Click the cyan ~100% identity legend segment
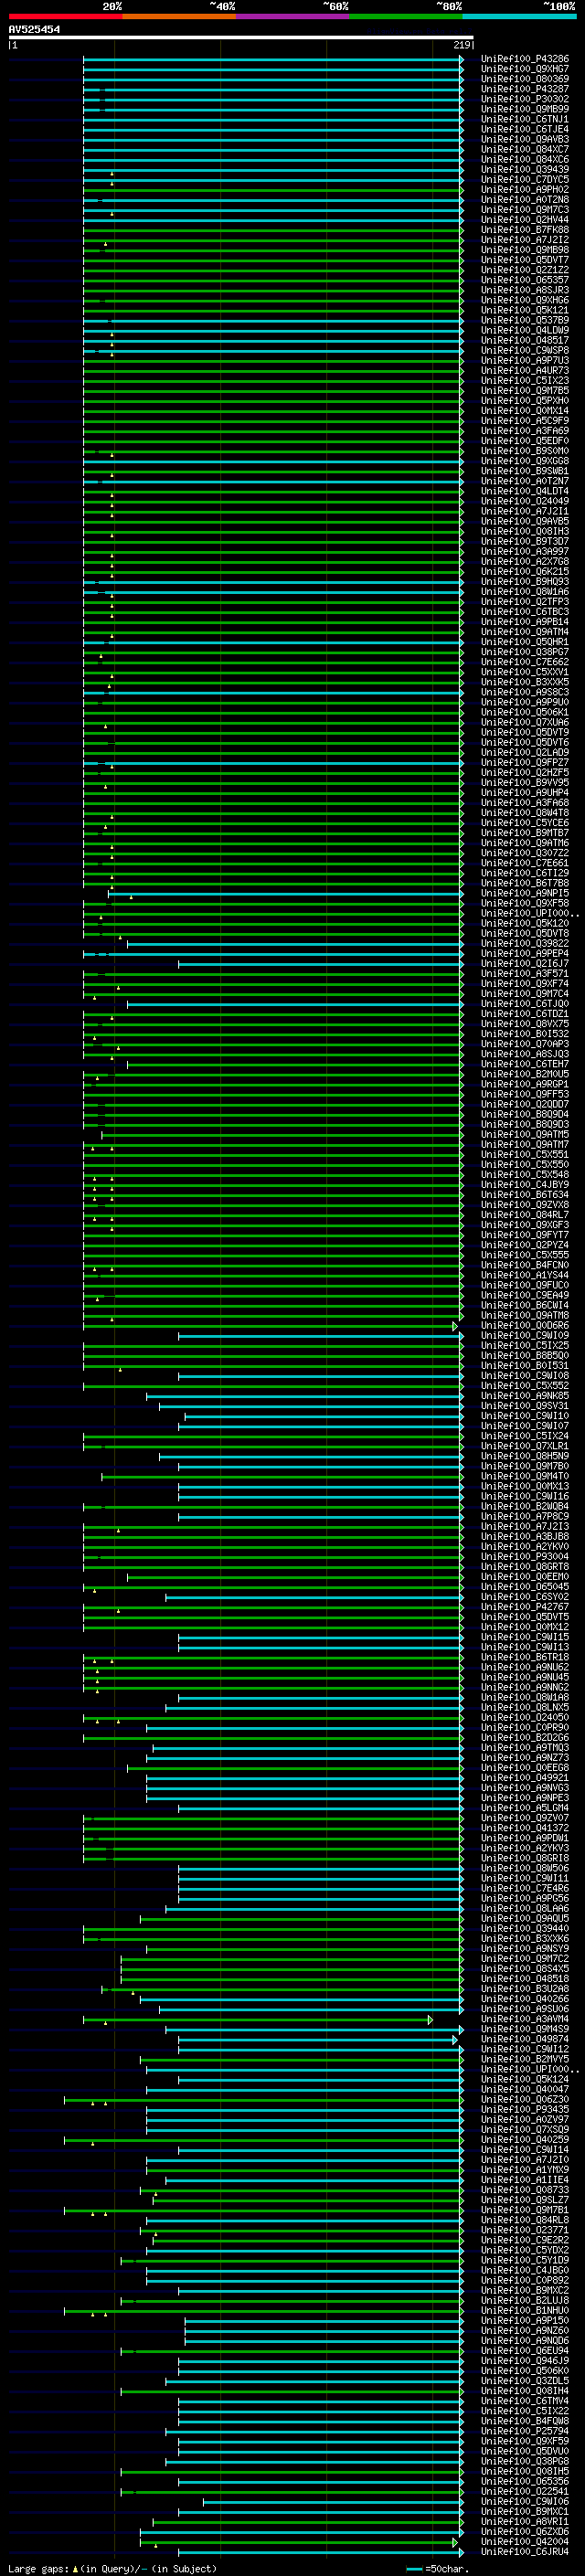585x2576 pixels. (x=520, y=17)
